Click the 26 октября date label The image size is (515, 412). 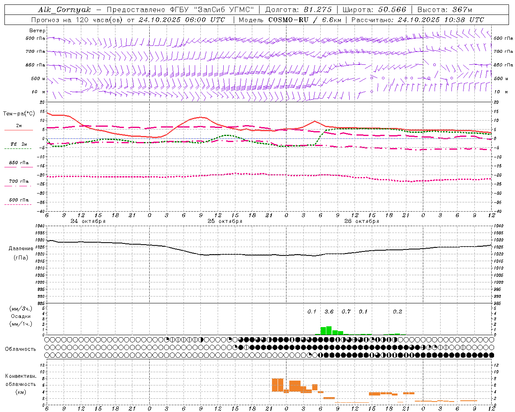pos(362,221)
